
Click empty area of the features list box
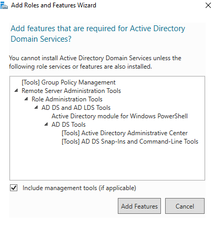click(x=107, y=162)
